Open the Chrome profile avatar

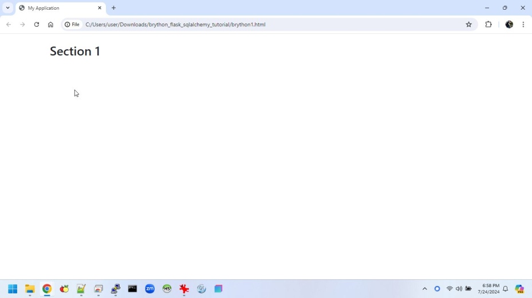(x=509, y=25)
